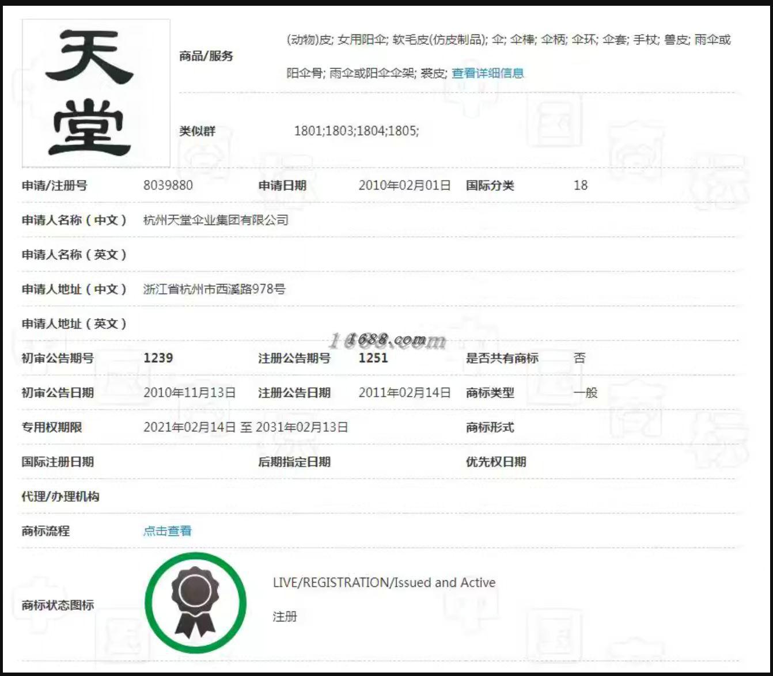Open the 查看详细信息 link
The width and height of the screenshot is (773, 676).
click(x=488, y=73)
